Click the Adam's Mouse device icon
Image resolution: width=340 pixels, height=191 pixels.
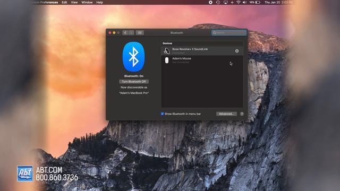167,60
